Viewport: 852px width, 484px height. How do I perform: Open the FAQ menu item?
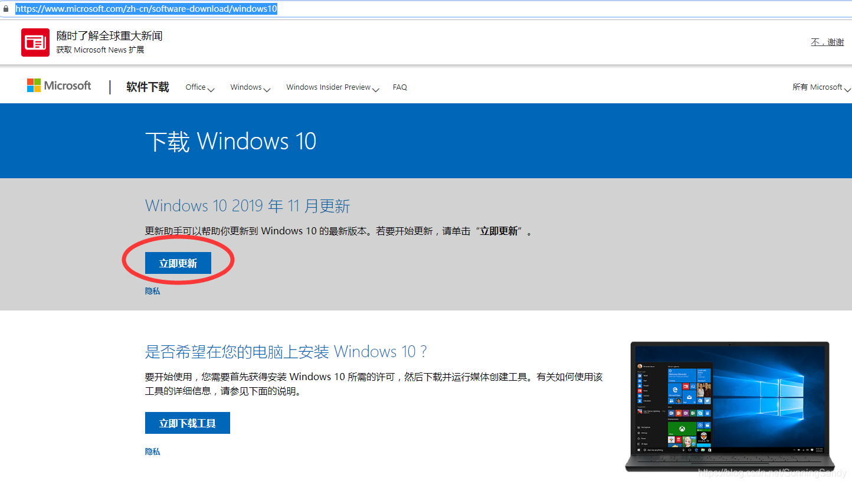tap(400, 87)
